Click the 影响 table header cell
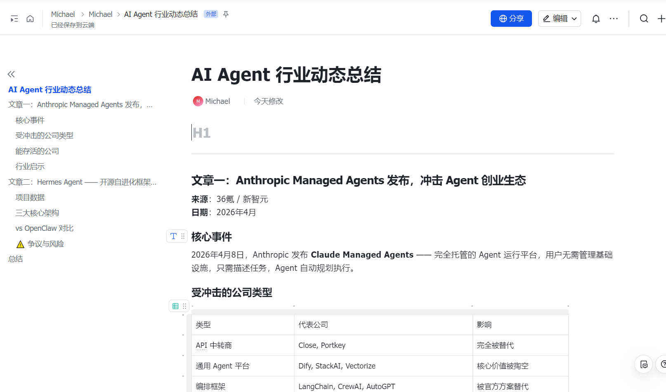Image resolution: width=666 pixels, height=392 pixels. pyautogui.click(x=520, y=325)
